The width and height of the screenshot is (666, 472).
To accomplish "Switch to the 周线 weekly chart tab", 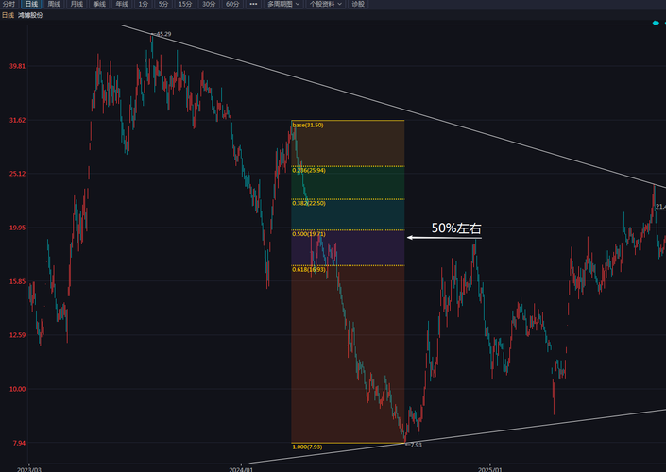I will [54, 4].
